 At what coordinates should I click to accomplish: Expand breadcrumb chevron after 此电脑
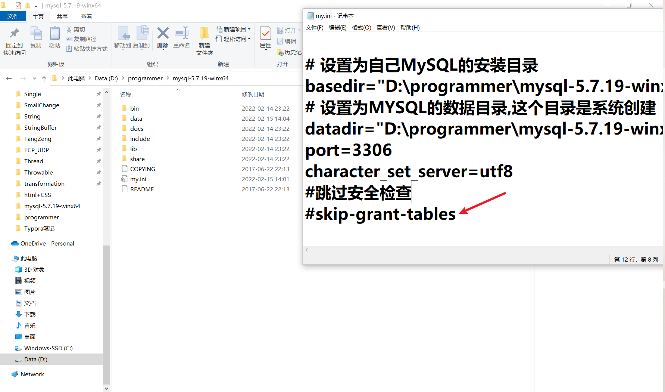90,78
